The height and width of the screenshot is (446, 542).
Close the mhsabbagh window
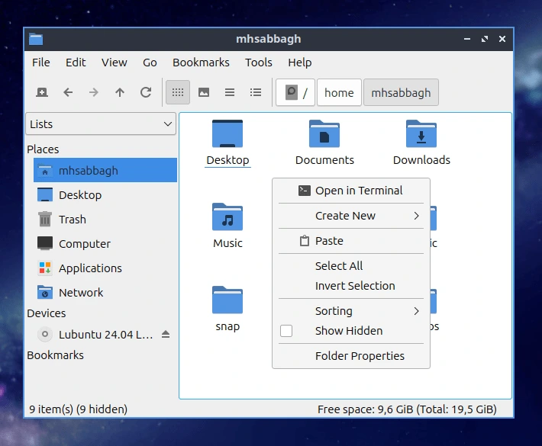click(x=502, y=39)
